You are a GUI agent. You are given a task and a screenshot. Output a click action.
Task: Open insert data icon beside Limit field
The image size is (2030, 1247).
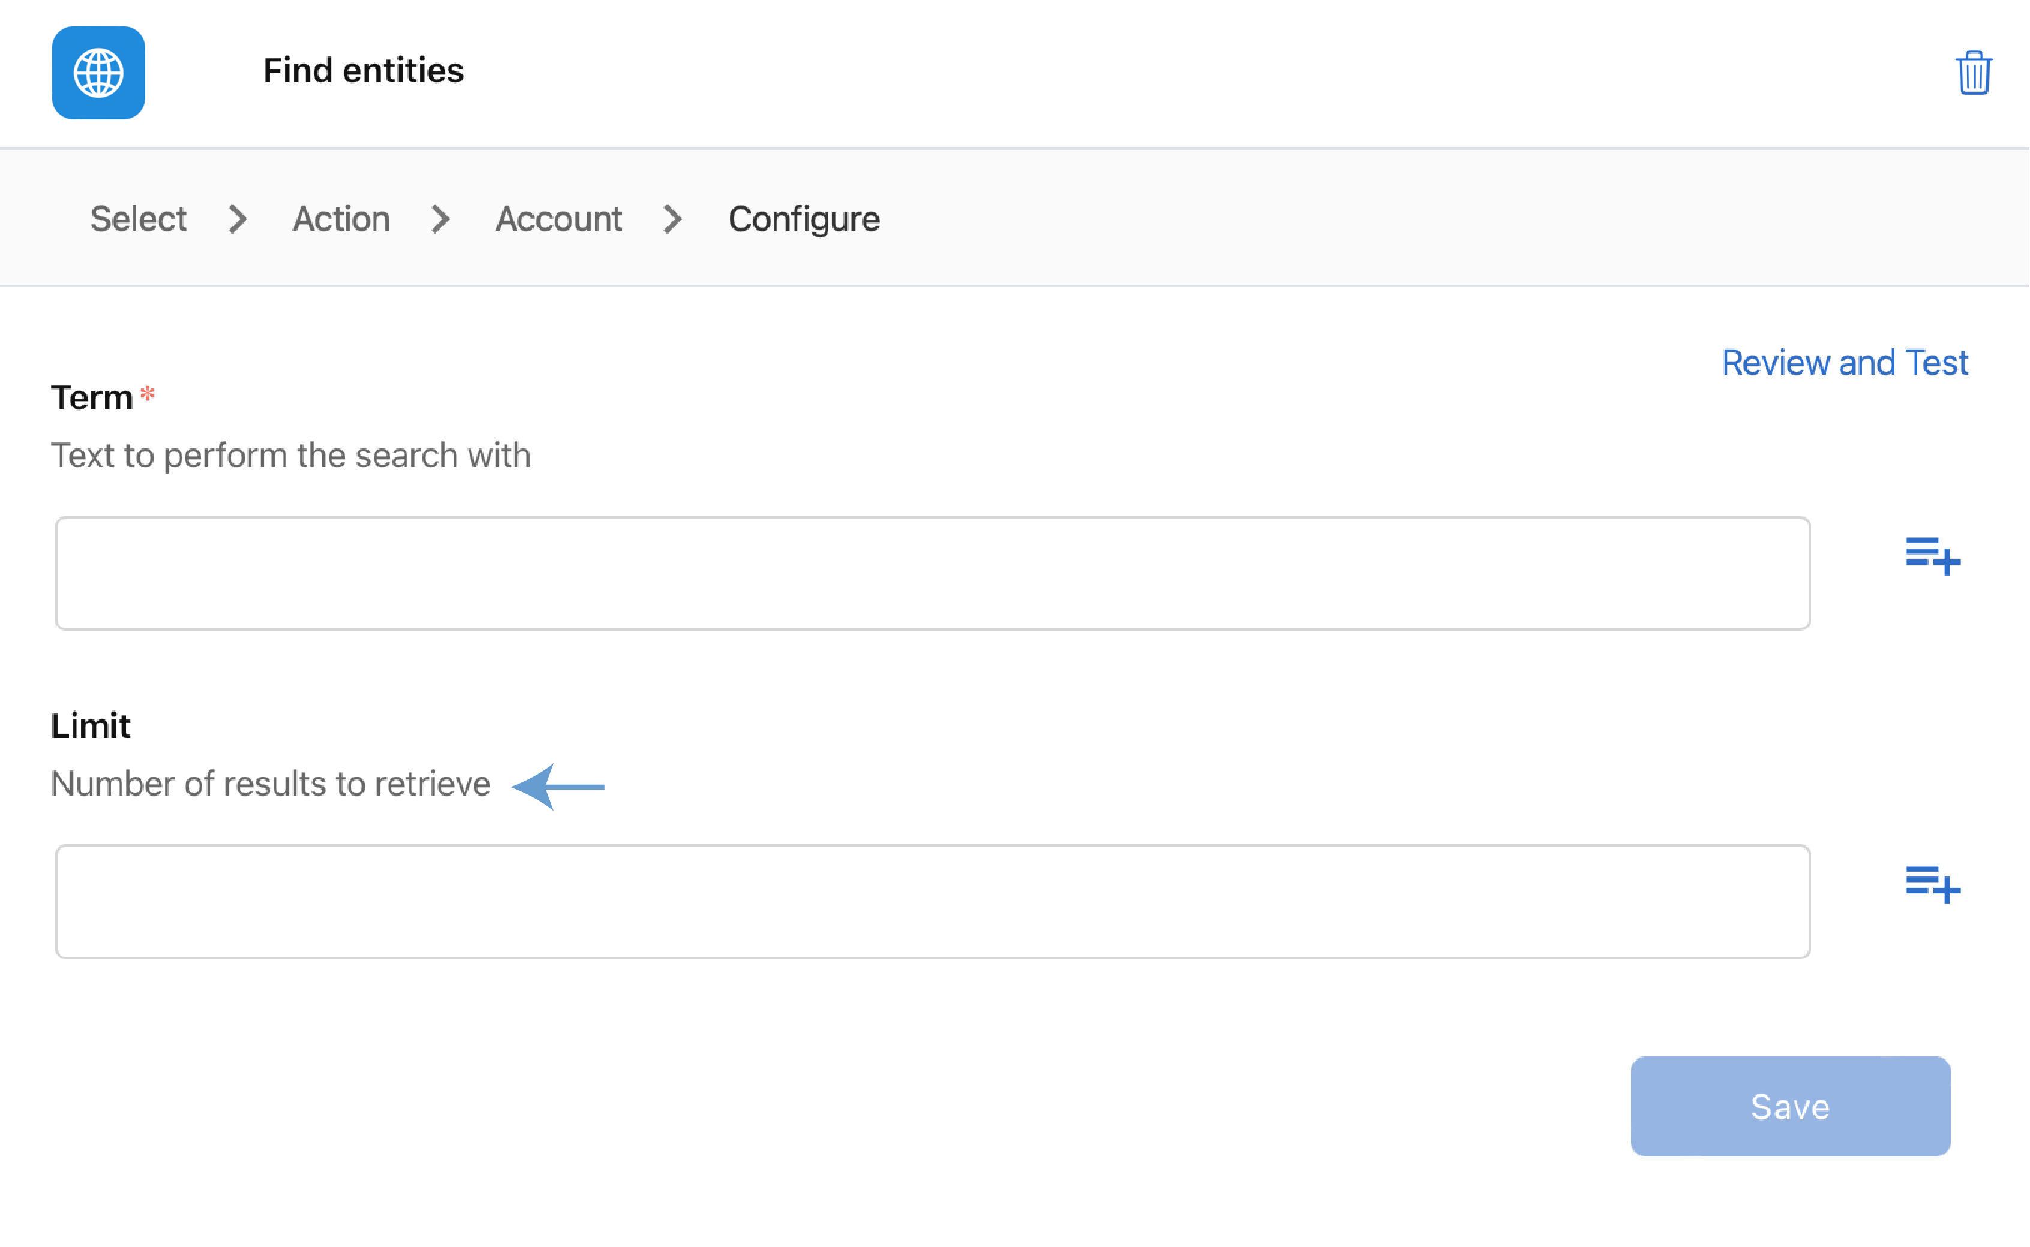[1932, 884]
